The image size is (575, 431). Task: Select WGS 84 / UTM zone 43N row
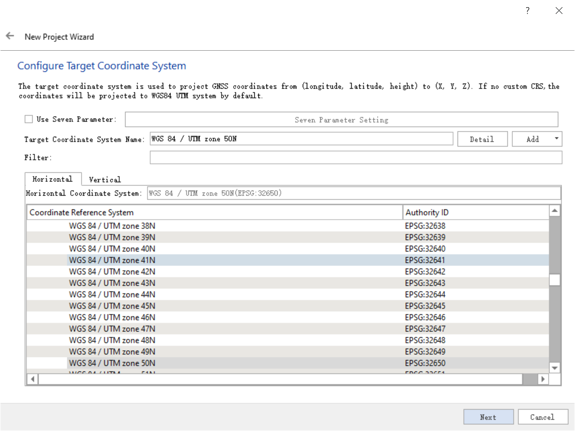pyautogui.click(x=287, y=283)
